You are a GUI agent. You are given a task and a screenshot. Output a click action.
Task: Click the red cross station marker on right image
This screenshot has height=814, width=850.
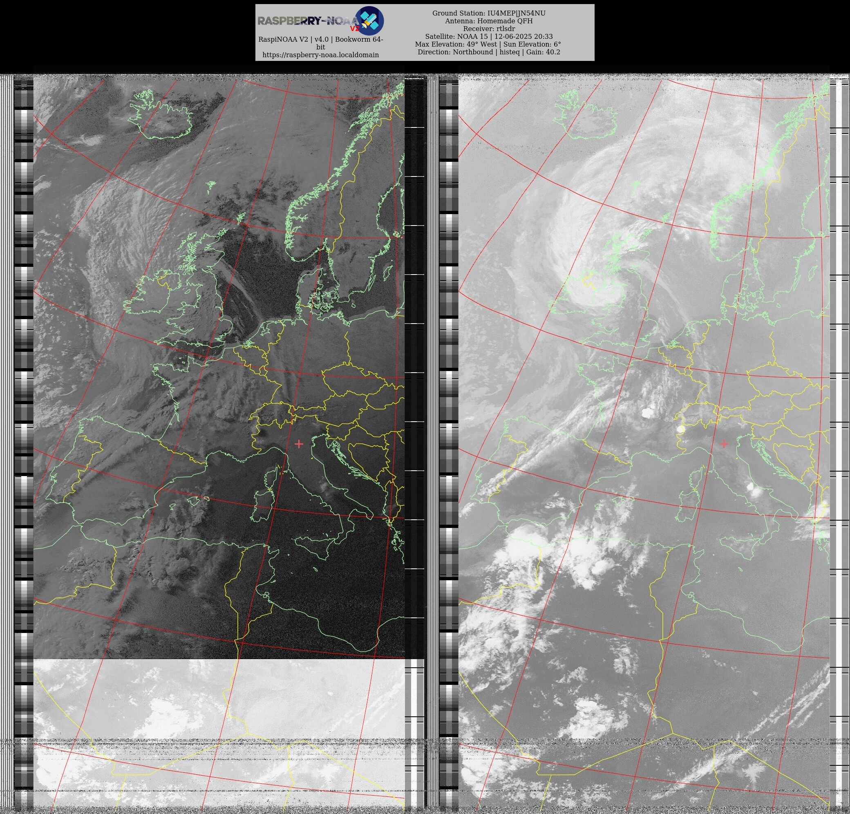click(x=724, y=444)
